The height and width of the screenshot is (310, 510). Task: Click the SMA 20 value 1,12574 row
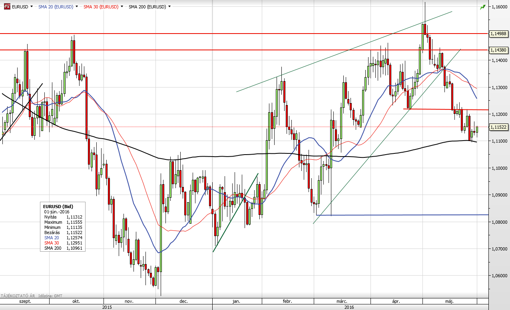tap(63, 238)
